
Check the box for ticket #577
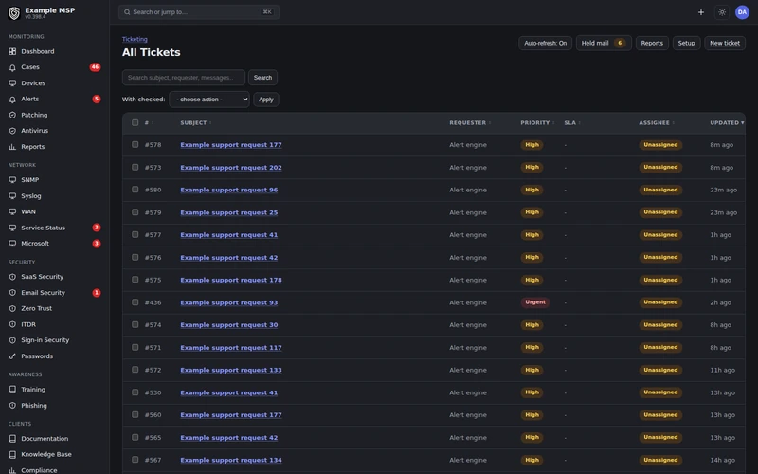tap(135, 234)
